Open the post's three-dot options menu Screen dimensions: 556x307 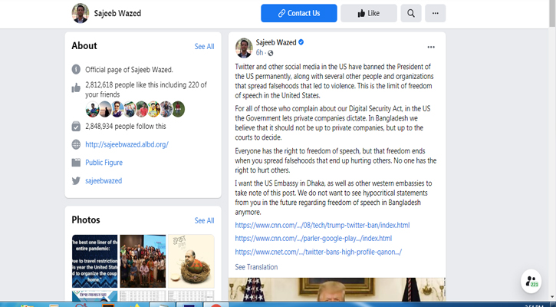coord(431,47)
